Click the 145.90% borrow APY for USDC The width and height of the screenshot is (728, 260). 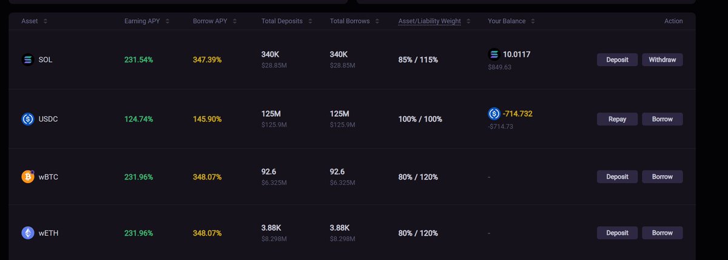(x=207, y=119)
